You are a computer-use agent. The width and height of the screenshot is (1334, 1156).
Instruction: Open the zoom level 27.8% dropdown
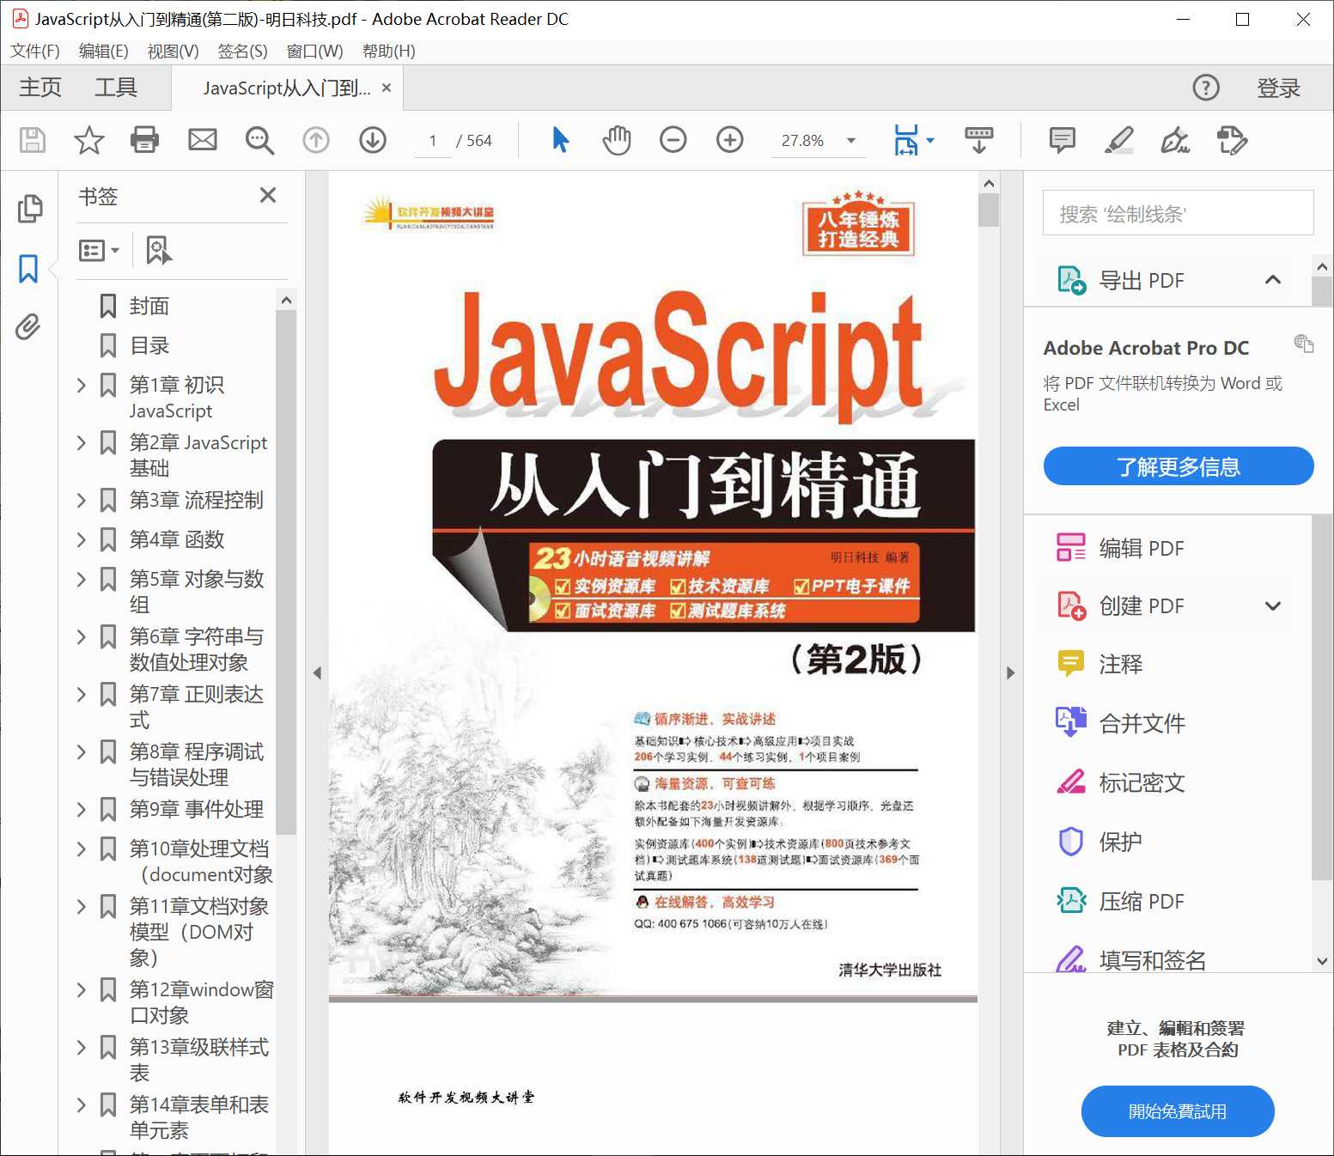(851, 141)
